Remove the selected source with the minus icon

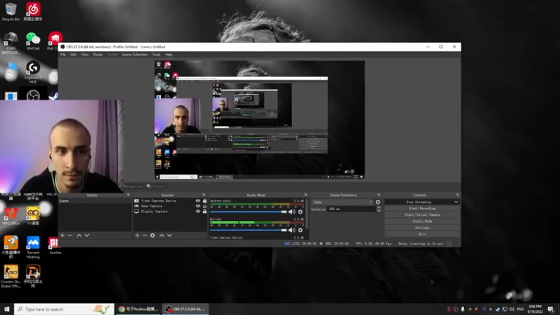(x=145, y=235)
